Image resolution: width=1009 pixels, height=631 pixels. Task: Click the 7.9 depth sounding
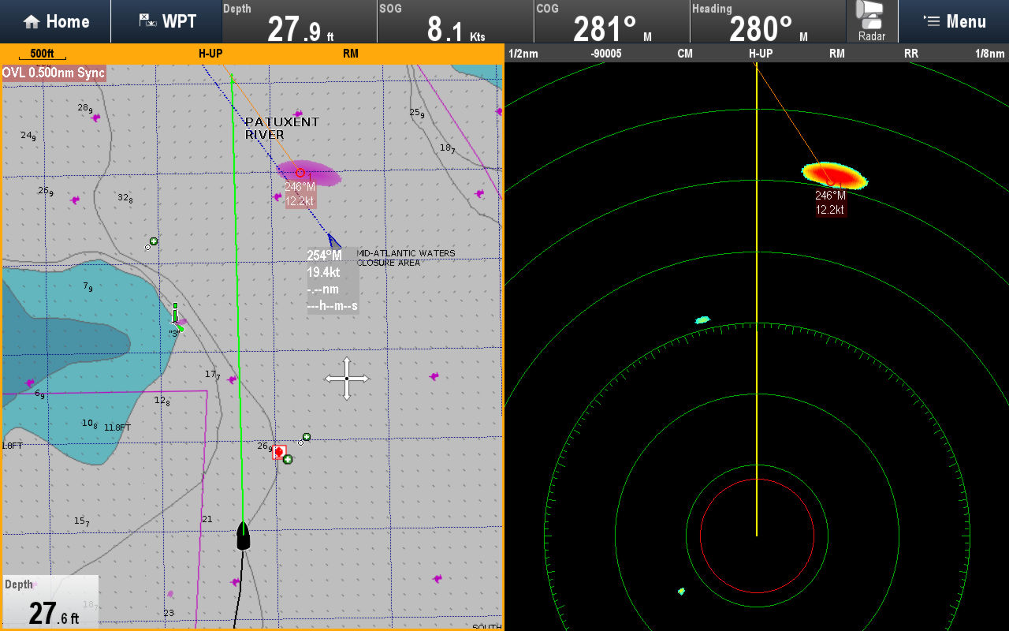[87, 286]
